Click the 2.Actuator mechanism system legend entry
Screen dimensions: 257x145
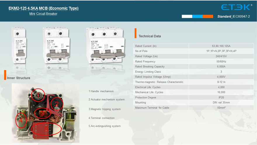107,99
